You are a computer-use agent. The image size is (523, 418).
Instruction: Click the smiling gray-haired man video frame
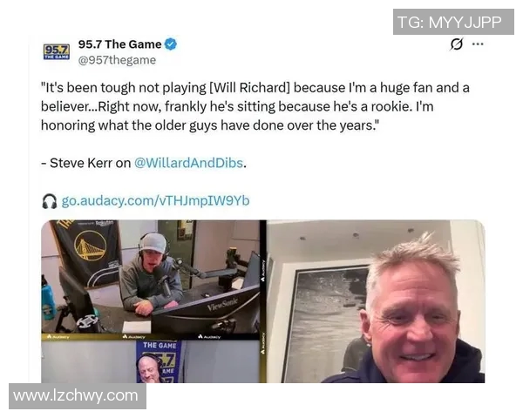pyautogui.click(x=376, y=301)
